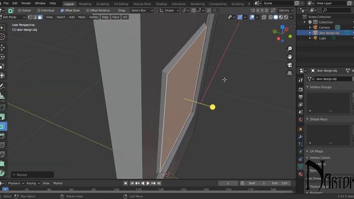Select the Cursor tool in the toolbar

[x=2, y=37]
